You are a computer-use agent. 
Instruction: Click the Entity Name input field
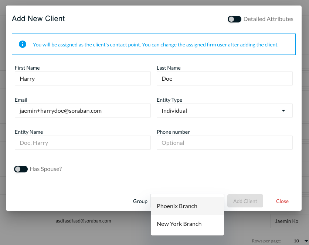(82, 143)
